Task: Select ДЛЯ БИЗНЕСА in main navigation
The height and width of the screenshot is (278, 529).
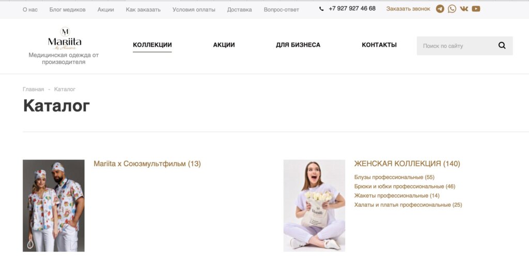Action: tap(298, 45)
